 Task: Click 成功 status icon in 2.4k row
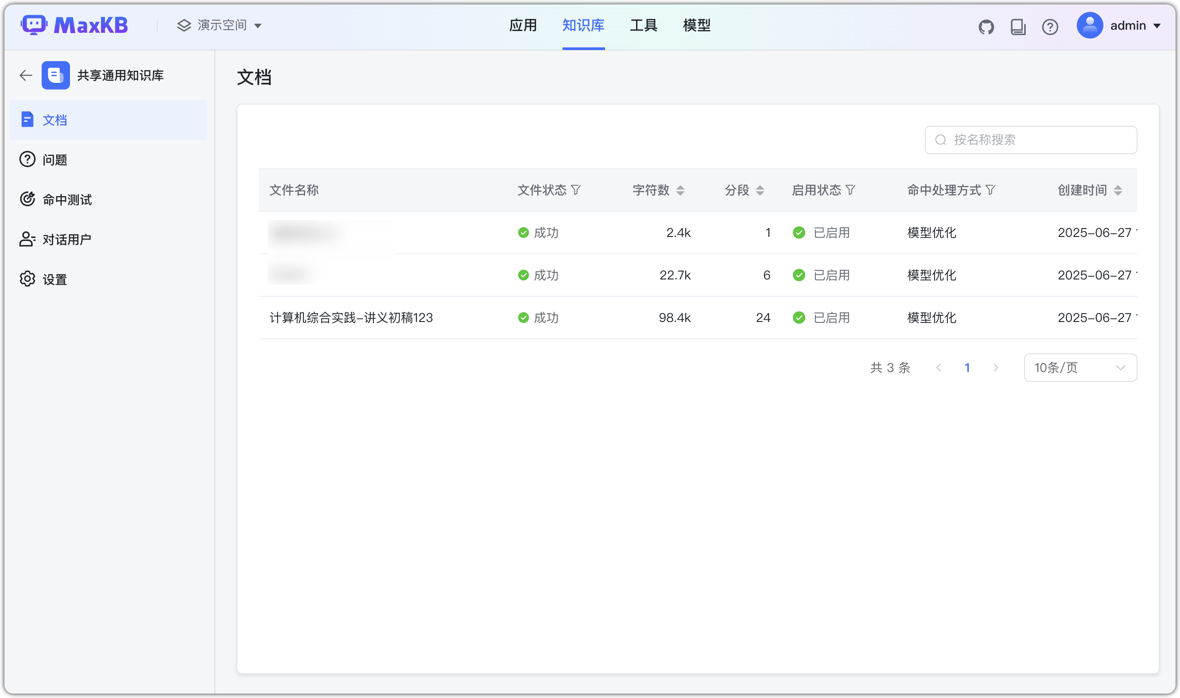pos(523,233)
